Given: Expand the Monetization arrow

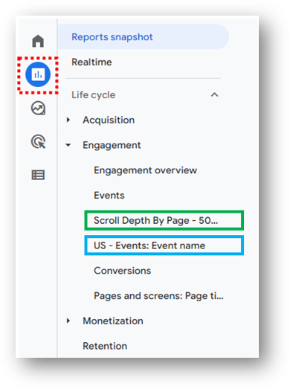Looking at the screenshot, I should click(68, 321).
